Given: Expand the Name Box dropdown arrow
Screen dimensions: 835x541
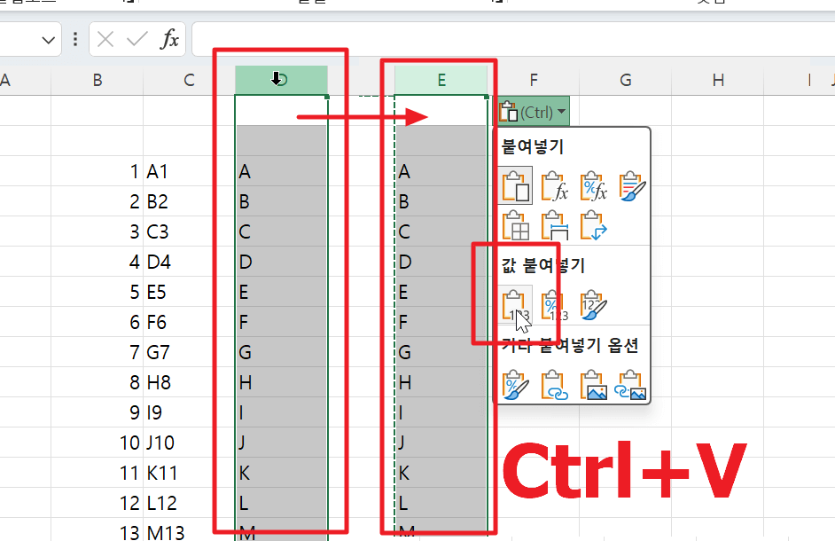Looking at the screenshot, I should (x=49, y=39).
